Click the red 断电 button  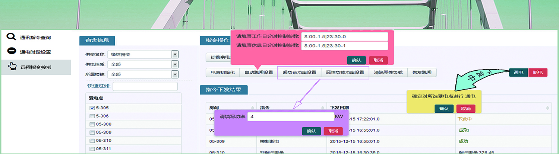click(x=537, y=73)
